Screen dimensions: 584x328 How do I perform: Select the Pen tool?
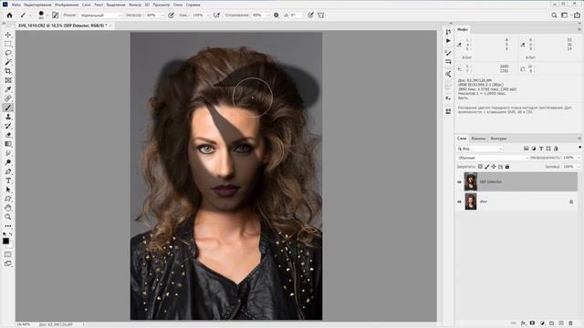[x=8, y=171]
